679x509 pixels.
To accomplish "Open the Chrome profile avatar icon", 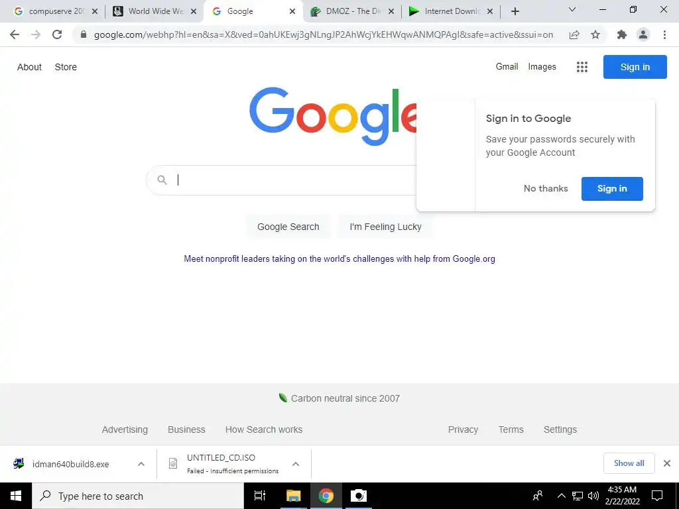I will point(643,34).
